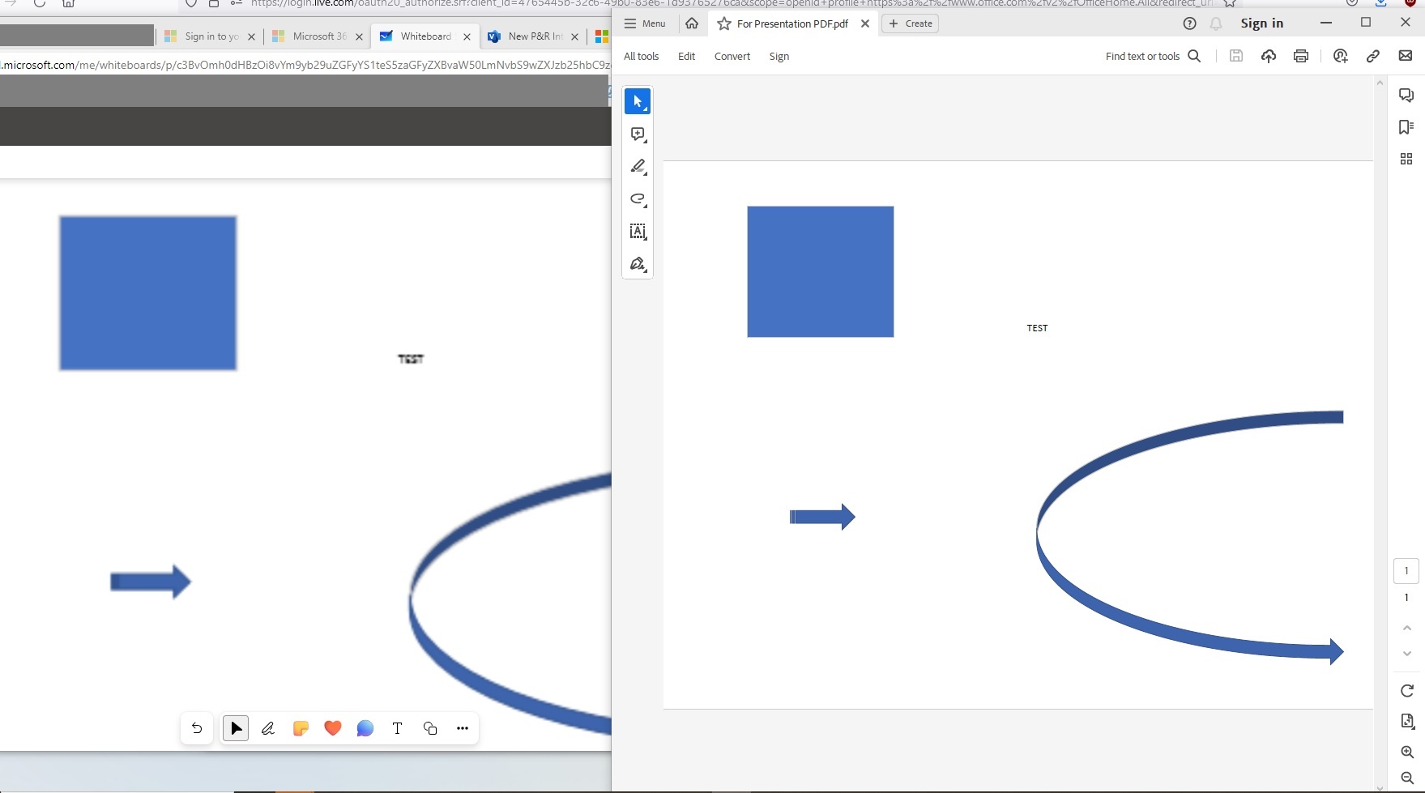Viewport: 1425px width, 793px height.
Task: Send the file by email
Action: click(1406, 56)
